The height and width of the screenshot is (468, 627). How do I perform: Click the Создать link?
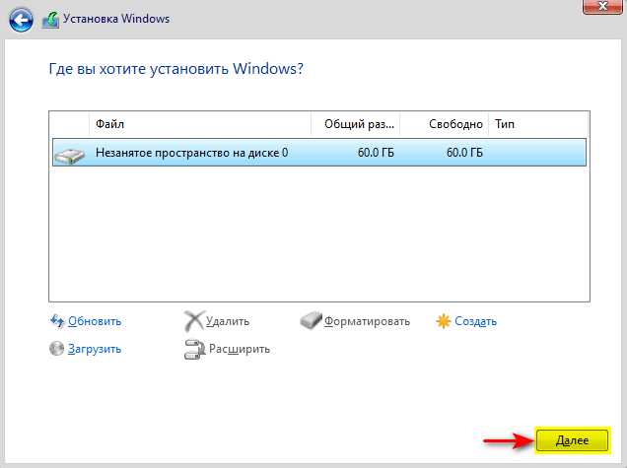pyautogui.click(x=475, y=321)
